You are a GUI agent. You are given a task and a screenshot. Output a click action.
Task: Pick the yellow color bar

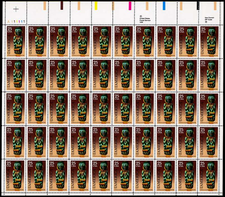(96, 6)
